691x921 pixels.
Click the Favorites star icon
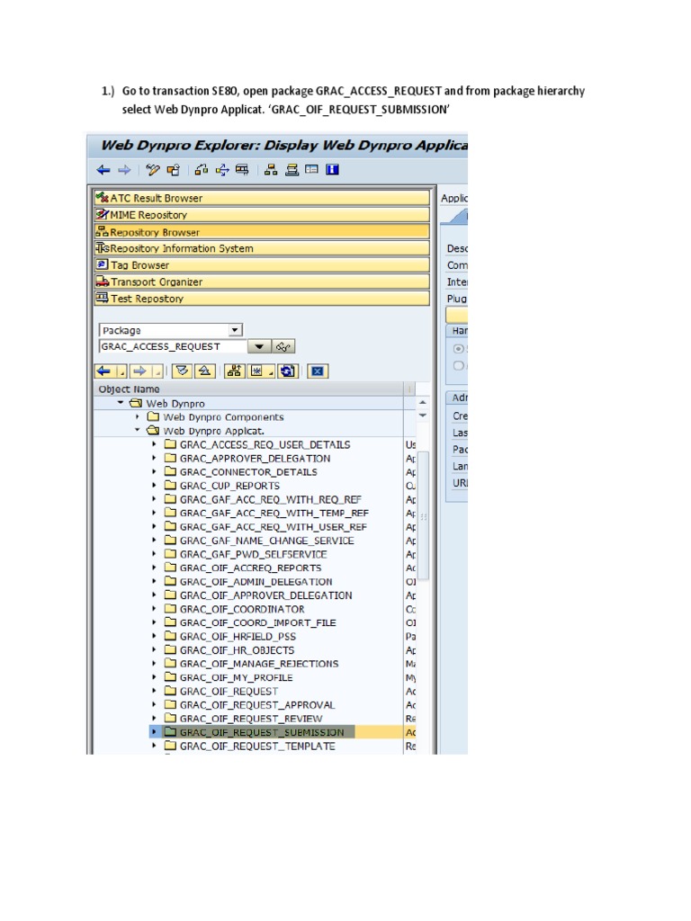pyautogui.click(x=256, y=371)
